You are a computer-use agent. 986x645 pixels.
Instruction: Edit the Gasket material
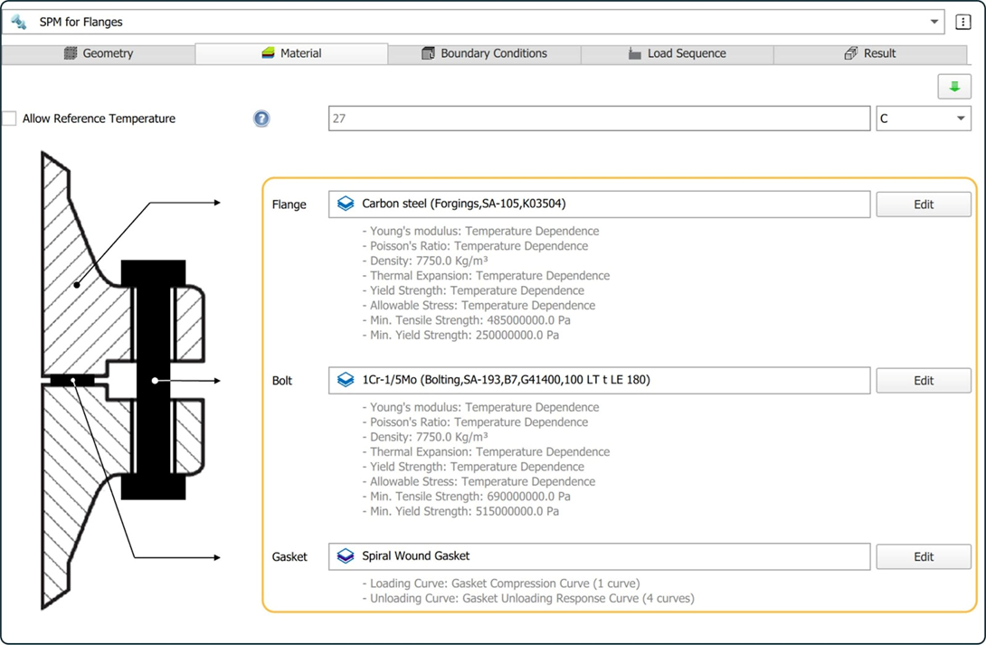[x=923, y=556]
